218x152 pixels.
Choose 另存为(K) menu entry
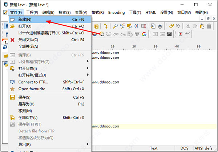click(50, 104)
